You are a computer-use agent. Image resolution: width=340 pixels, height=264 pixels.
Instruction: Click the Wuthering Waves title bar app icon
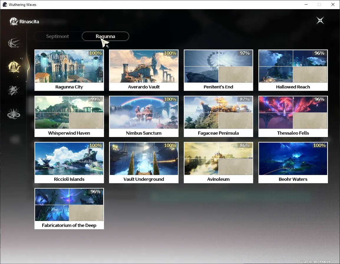point(5,4)
